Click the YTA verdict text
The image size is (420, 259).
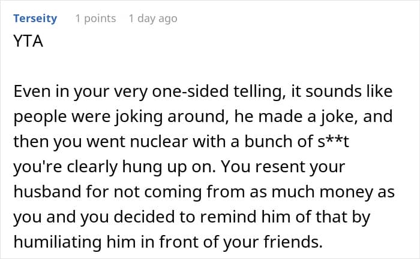tap(28, 41)
